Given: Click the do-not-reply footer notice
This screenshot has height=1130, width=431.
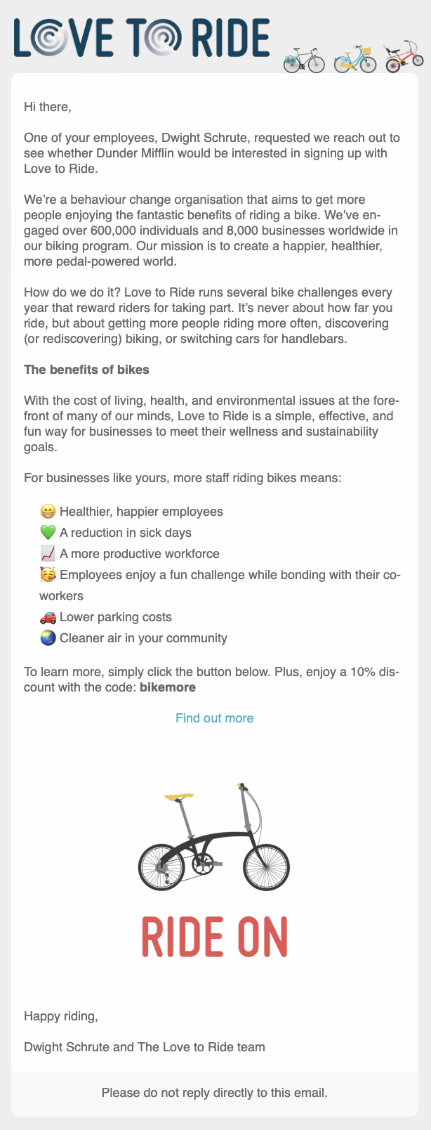Looking at the screenshot, I should [x=215, y=1093].
